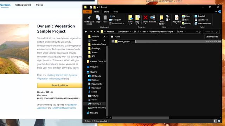Click Invert selection
The image size is (225, 126).
pos(202,23)
